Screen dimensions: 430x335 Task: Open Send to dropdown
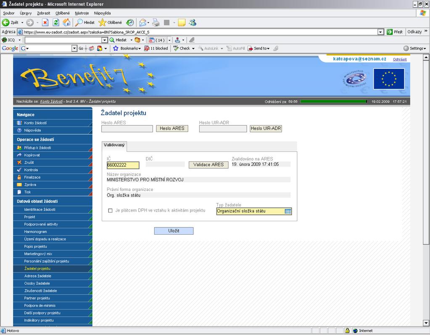(x=268, y=48)
